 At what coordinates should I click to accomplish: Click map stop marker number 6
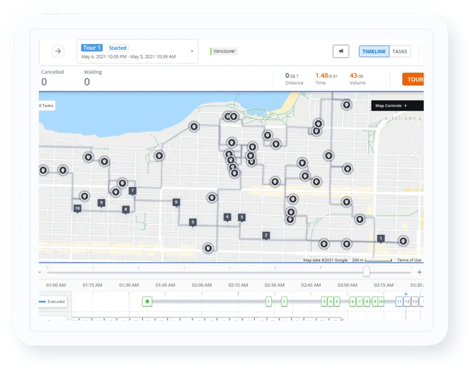pos(176,202)
